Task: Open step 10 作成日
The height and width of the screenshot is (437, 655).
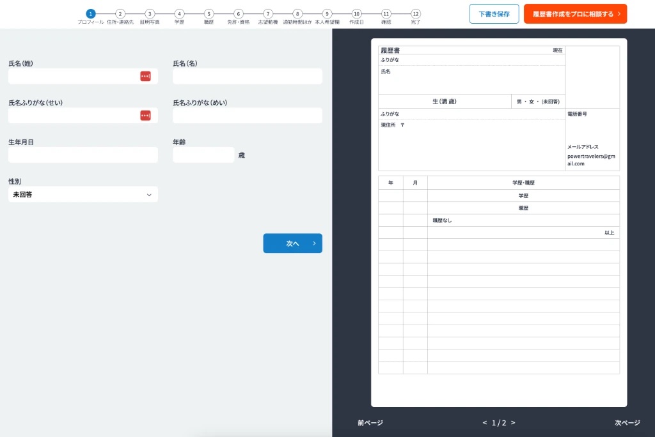Action: pyautogui.click(x=356, y=13)
